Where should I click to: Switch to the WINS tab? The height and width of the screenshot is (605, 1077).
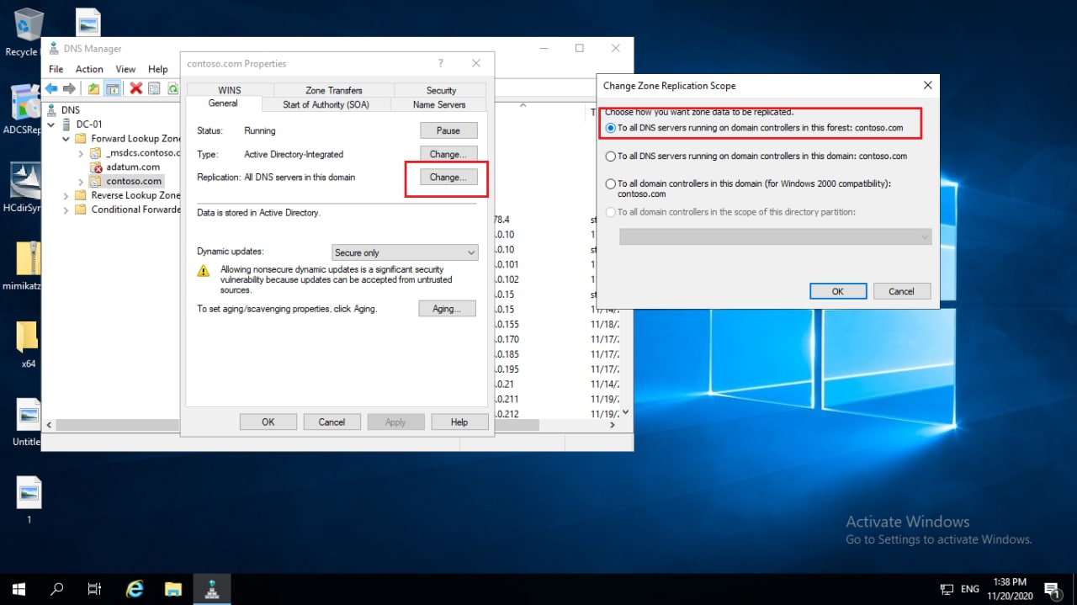click(x=229, y=90)
